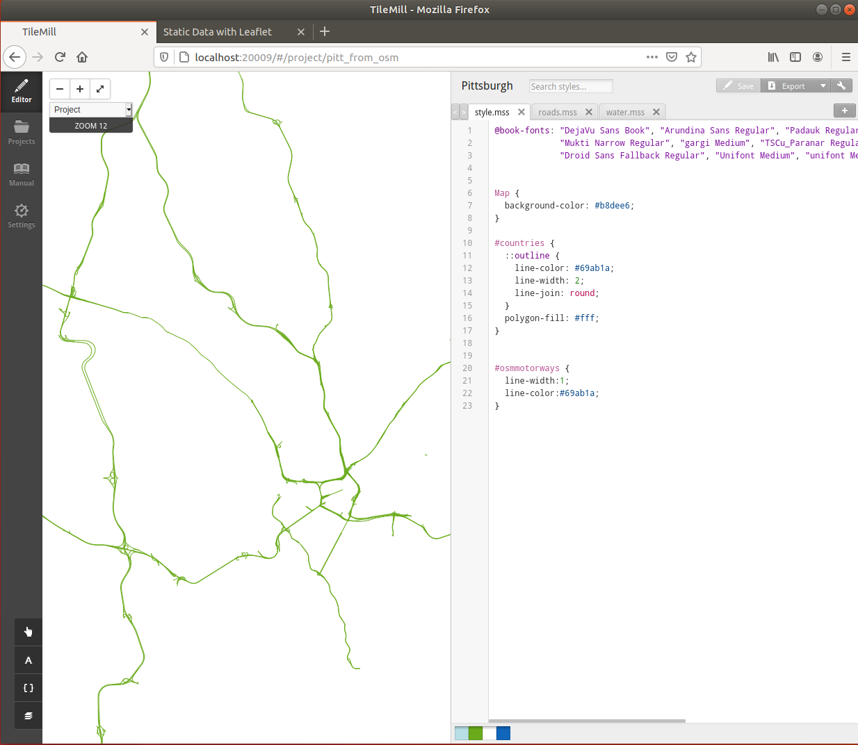Switch to style.mss tab
Viewport: 858px width, 745px height.
[x=492, y=112]
